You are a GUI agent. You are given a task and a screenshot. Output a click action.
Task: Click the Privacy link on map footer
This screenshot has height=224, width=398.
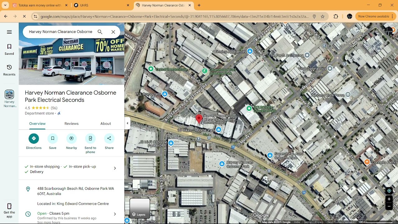click(319, 222)
